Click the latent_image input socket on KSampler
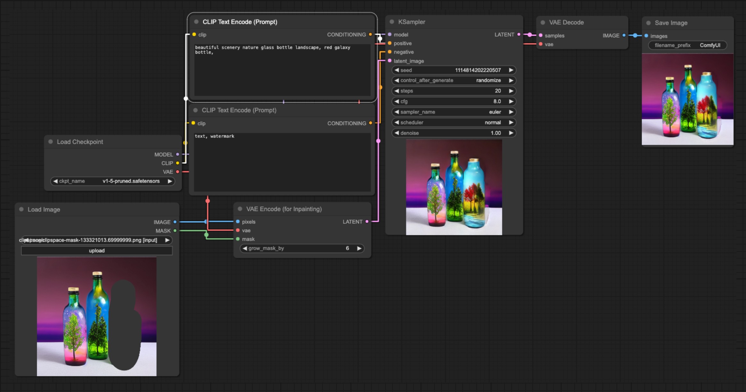 (389, 61)
